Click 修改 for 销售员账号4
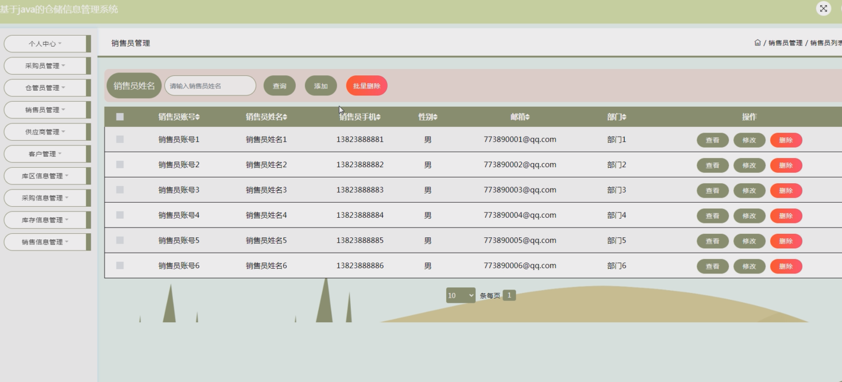 click(750, 216)
